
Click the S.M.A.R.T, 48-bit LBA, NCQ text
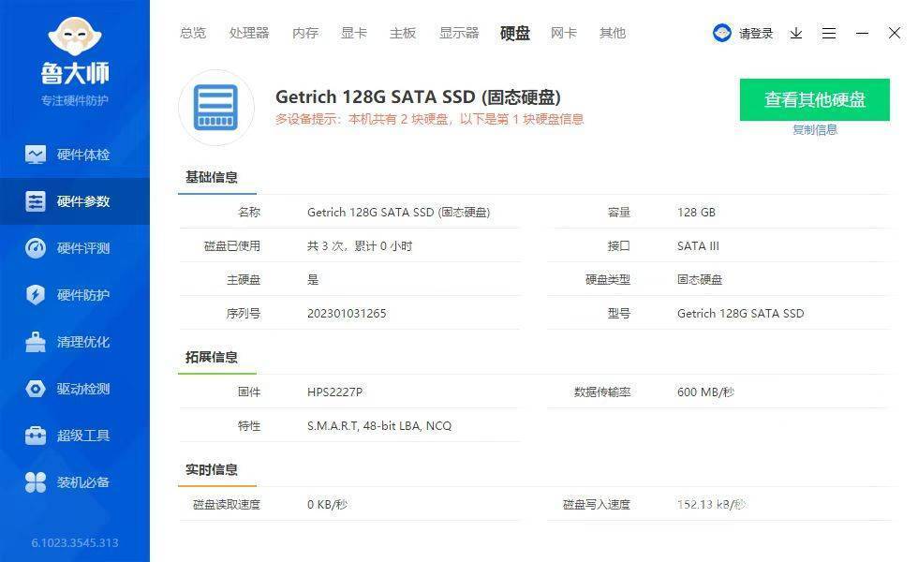(x=379, y=425)
